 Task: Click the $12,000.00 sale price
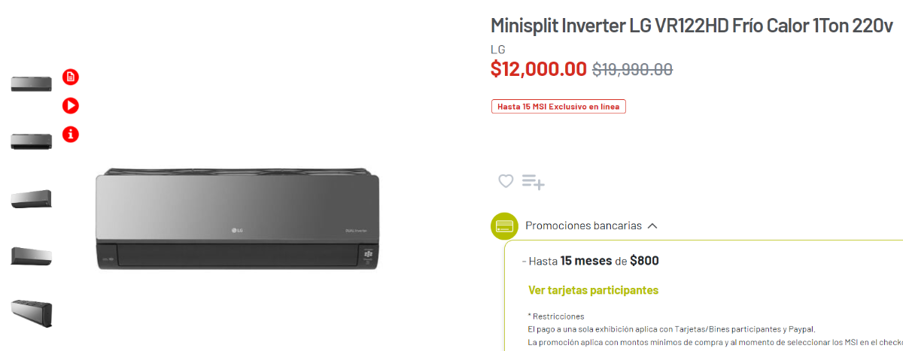coord(538,69)
